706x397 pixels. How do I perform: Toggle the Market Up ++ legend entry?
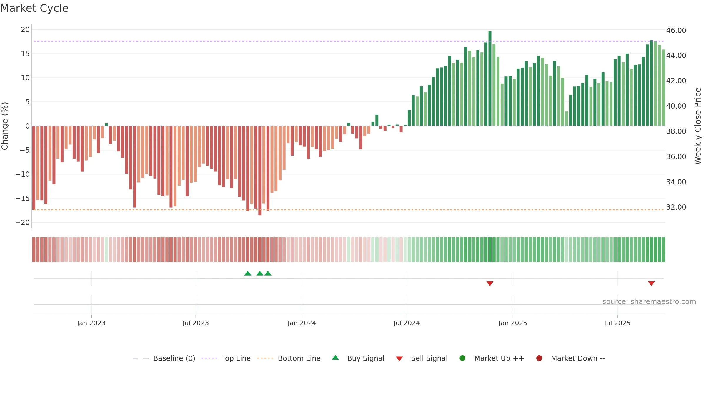[x=492, y=358]
